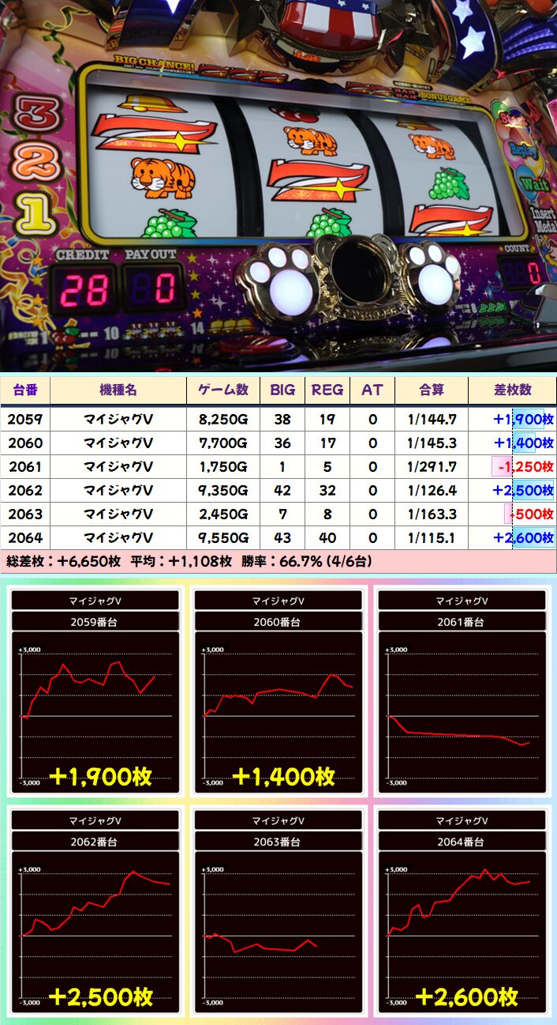The image size is (557, 1025).
Task: Click the ゲーム数 column header
Action: (x=222, y=390)
